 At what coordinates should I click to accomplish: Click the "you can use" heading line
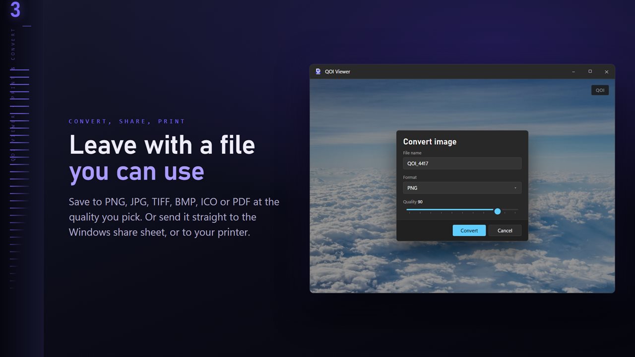click(136, 172)
